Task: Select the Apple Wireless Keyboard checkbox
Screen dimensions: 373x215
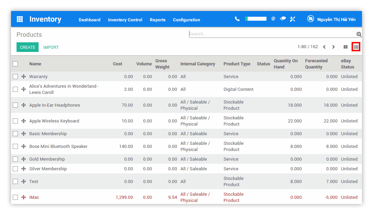Action: [x=15, y=121]
